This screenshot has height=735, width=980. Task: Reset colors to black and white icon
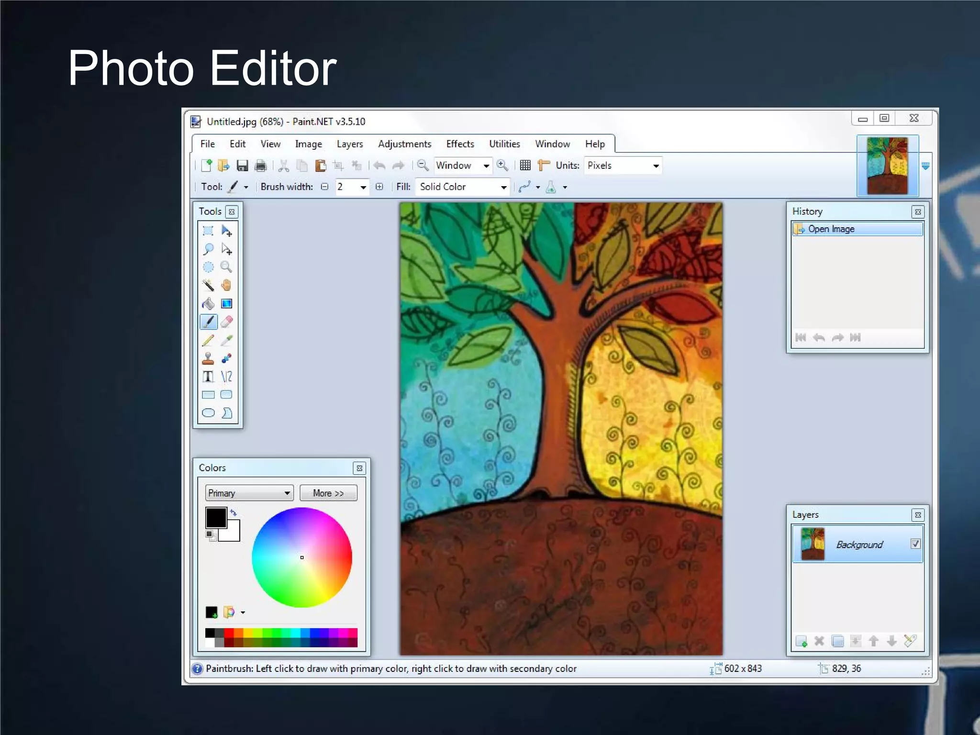[x=211, y=535]
